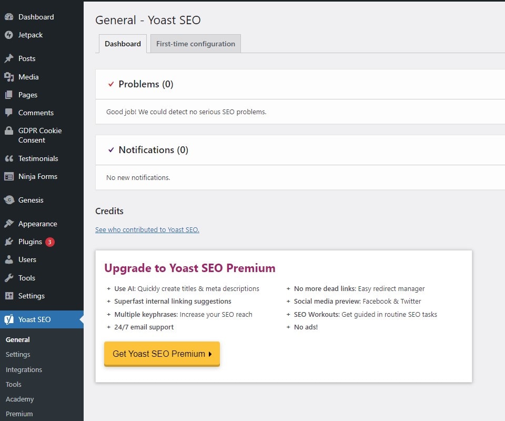Viewport: 505px width, 421px height.
Task: Click the Settings sliders icon
Action: point(9,296)
